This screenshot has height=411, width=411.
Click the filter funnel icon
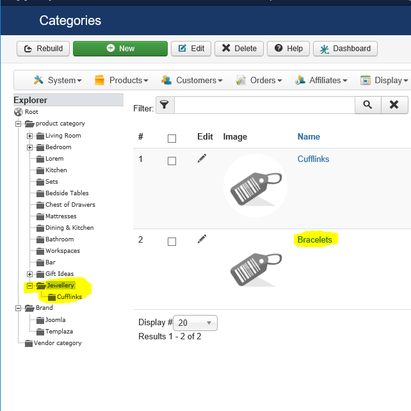(165, 105)
